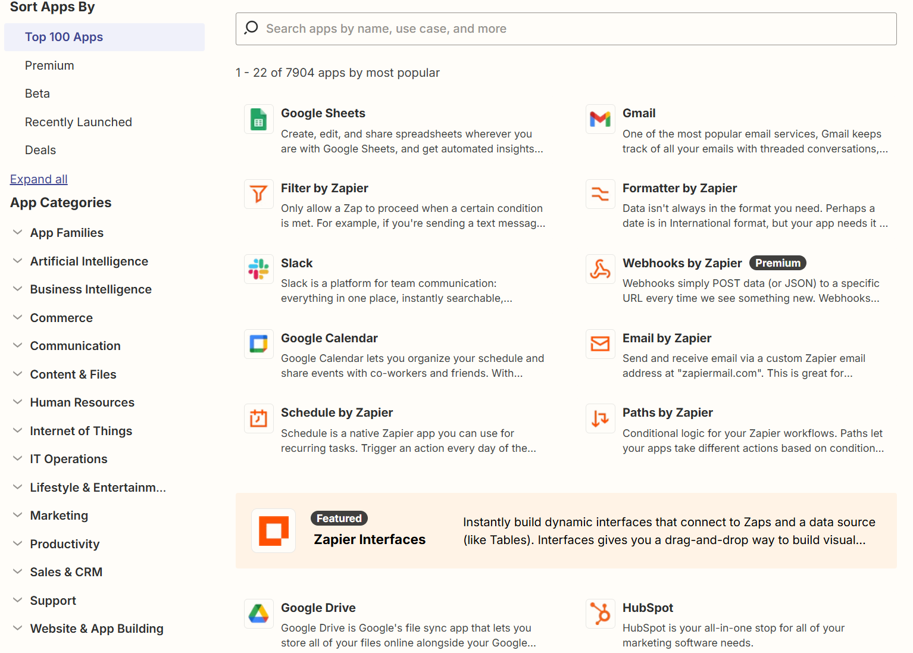Open the Filter by Zapier funnel icon

point(258,193)
